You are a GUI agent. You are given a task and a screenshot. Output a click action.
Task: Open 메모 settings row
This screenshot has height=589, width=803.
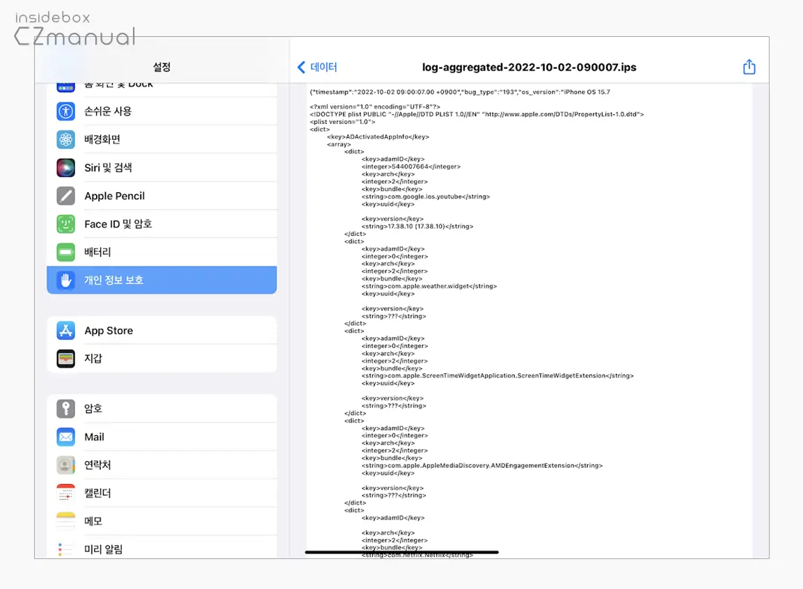pyautogui.click(x=162, y=521)
